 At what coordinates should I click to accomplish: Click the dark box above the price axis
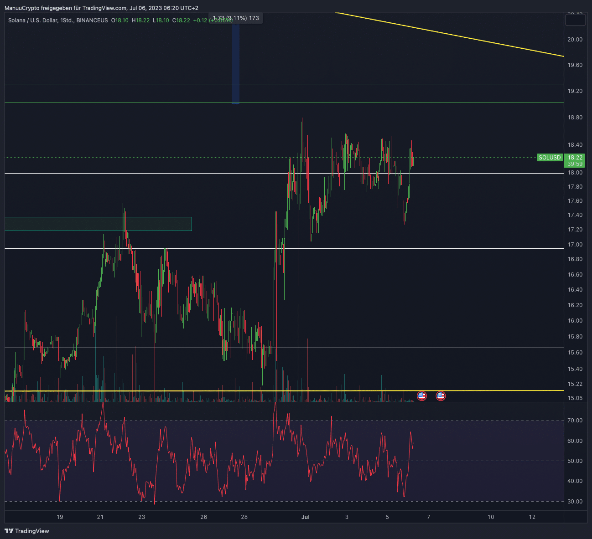(575, 20)
